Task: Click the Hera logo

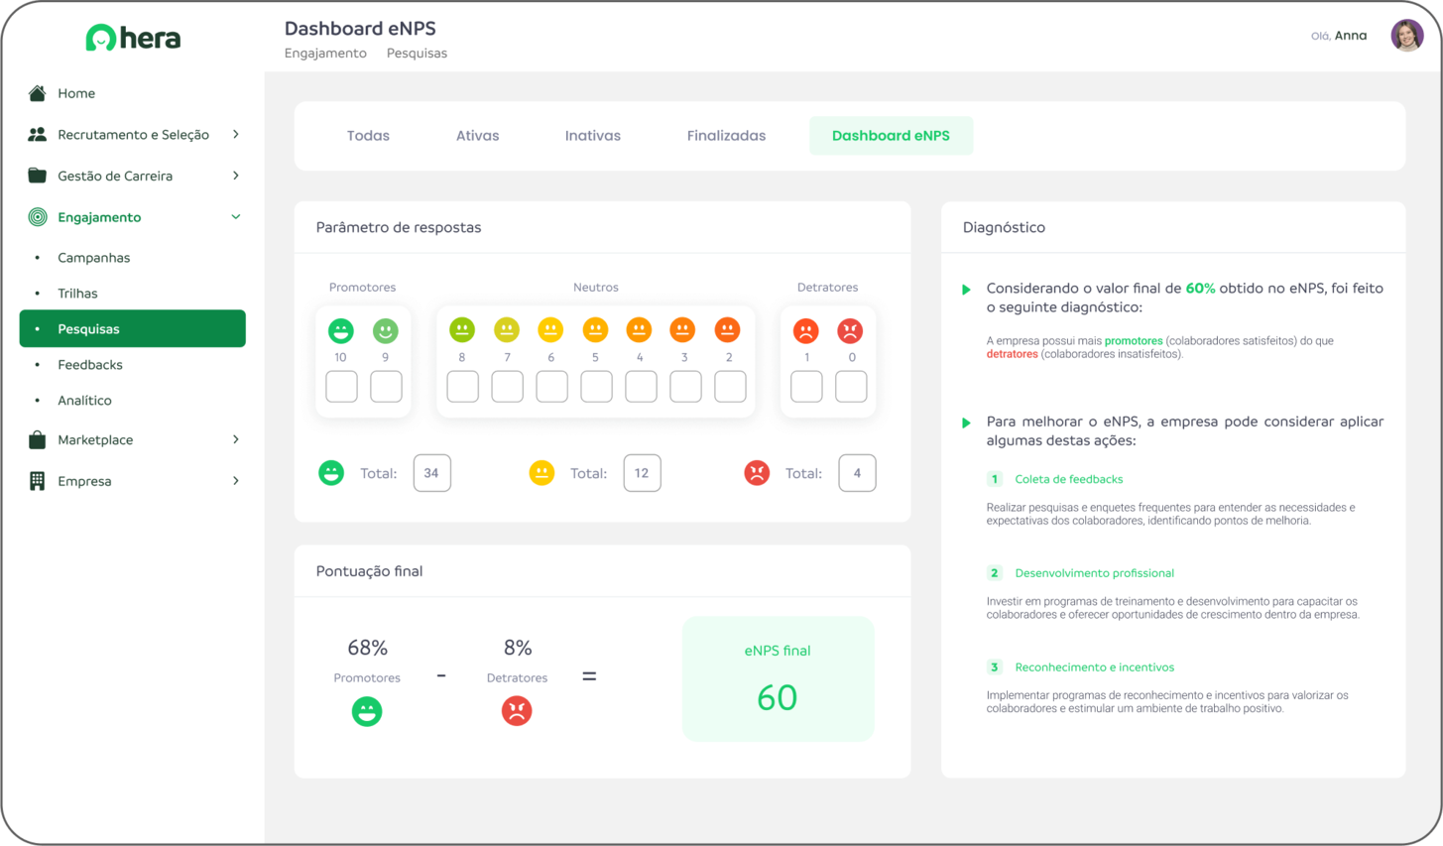Action: tap(133, 38)
